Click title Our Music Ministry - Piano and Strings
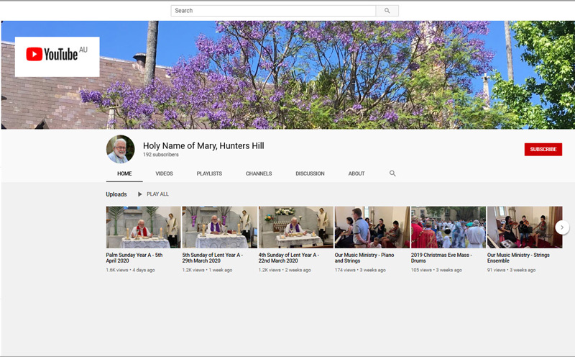Screen dimensions: 575x357 364,258
